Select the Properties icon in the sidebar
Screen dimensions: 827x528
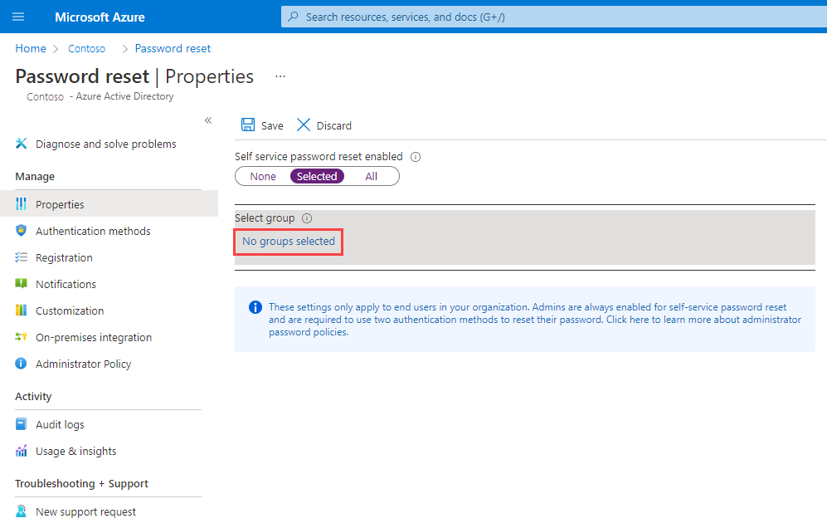20,203
